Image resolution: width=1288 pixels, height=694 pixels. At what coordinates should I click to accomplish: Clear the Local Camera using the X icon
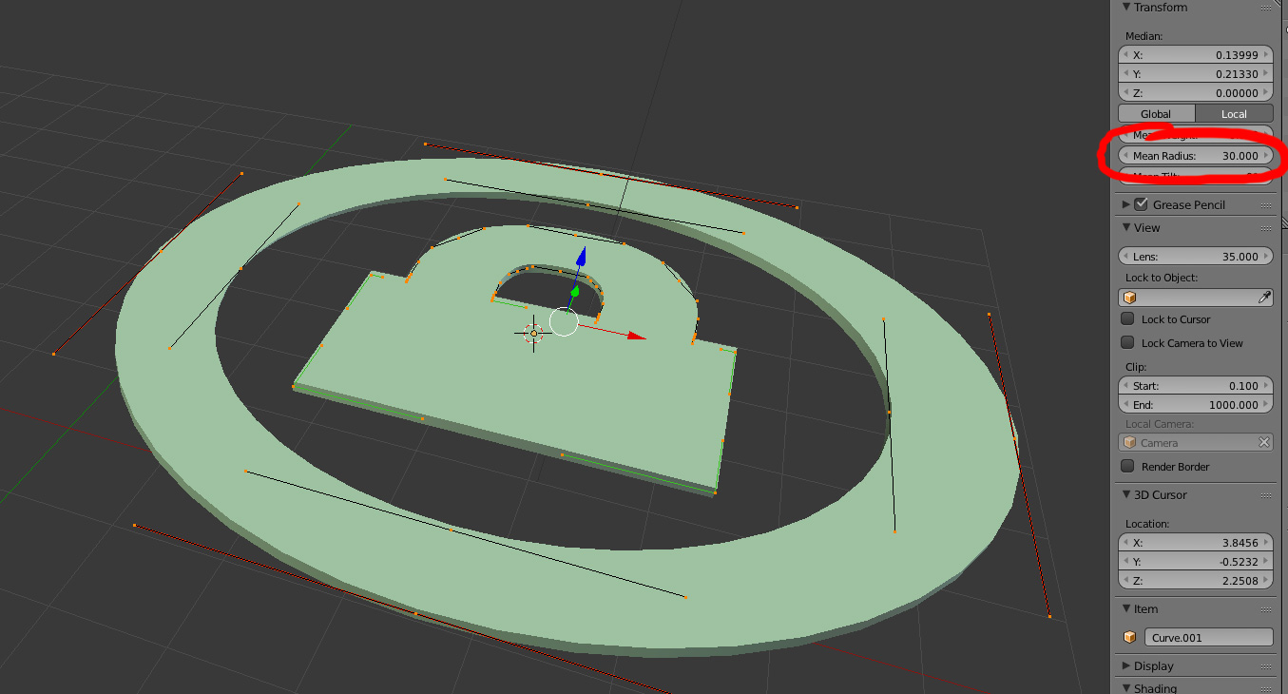coord(1264,441)
